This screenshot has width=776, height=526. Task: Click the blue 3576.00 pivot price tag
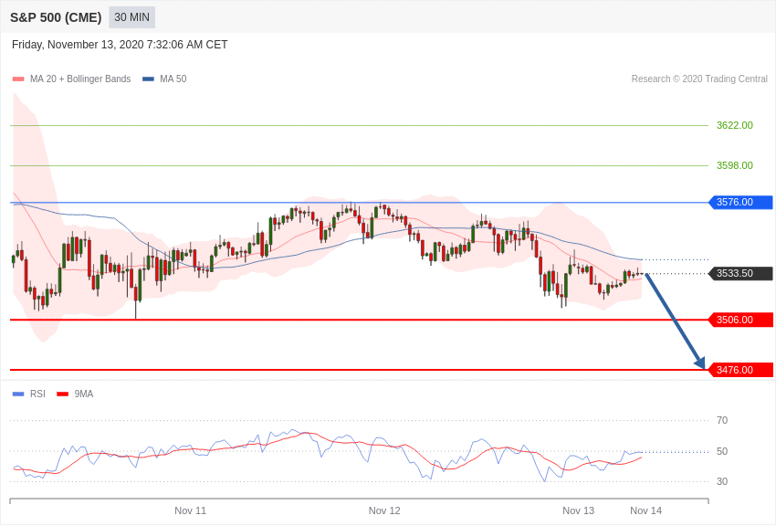(x=740, y=202)
